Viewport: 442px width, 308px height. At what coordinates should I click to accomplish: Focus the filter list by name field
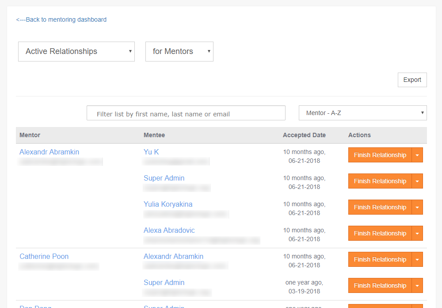[186, 113]
